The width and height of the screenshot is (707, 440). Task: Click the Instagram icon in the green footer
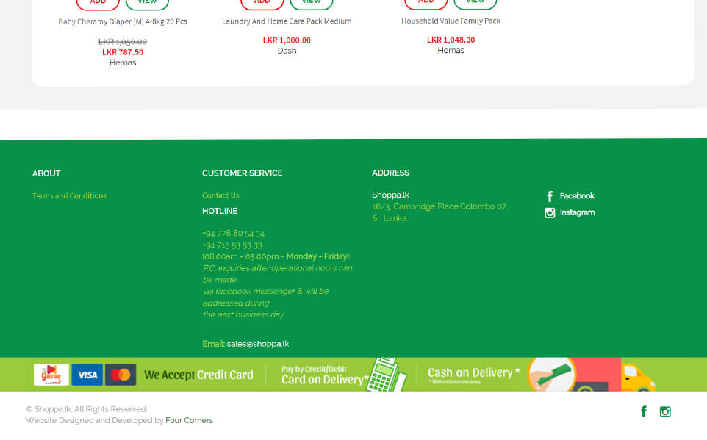pos(550,213)
